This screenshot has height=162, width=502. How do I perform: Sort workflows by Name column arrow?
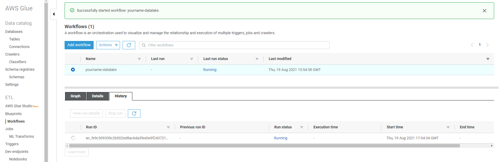[x=139, y=59]
